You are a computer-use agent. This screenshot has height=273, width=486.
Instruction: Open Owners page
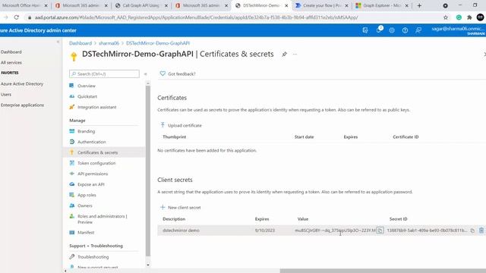tap(84, 206)
